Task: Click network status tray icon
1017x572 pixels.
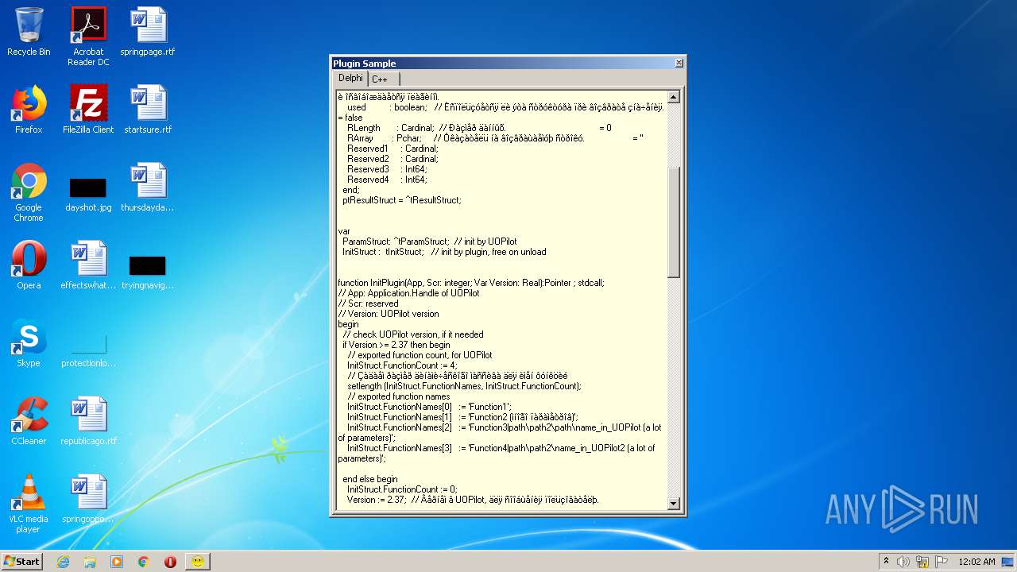Action: coord(922,562)
